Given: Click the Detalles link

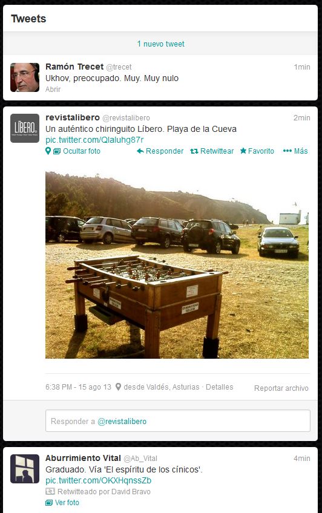Looking at the screenshot, I should pos(220,387).
